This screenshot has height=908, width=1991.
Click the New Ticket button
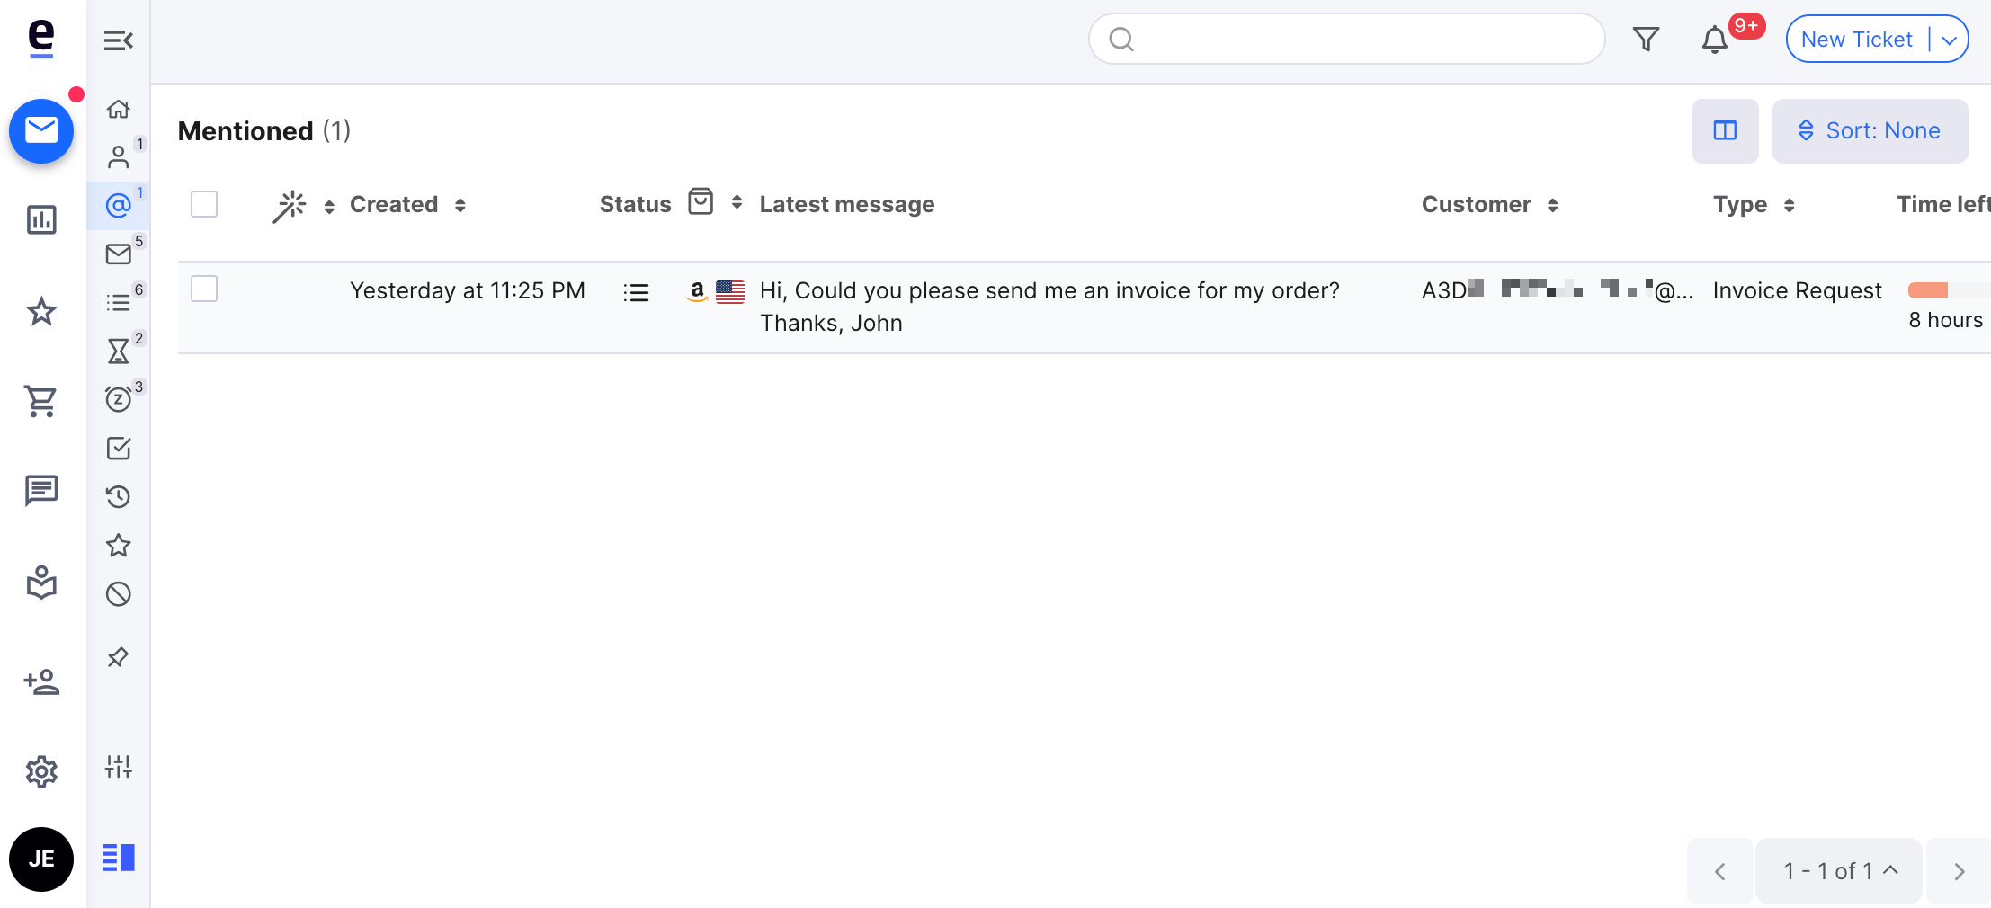1856,40
